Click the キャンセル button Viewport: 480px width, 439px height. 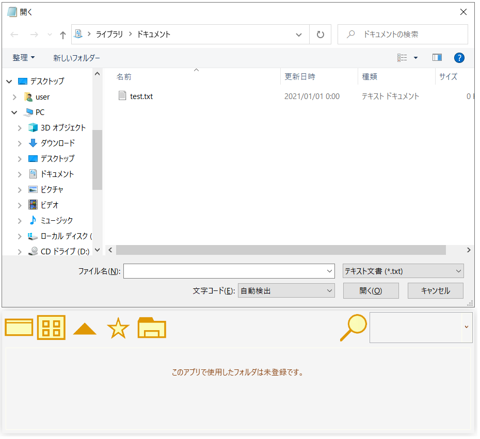435,290
